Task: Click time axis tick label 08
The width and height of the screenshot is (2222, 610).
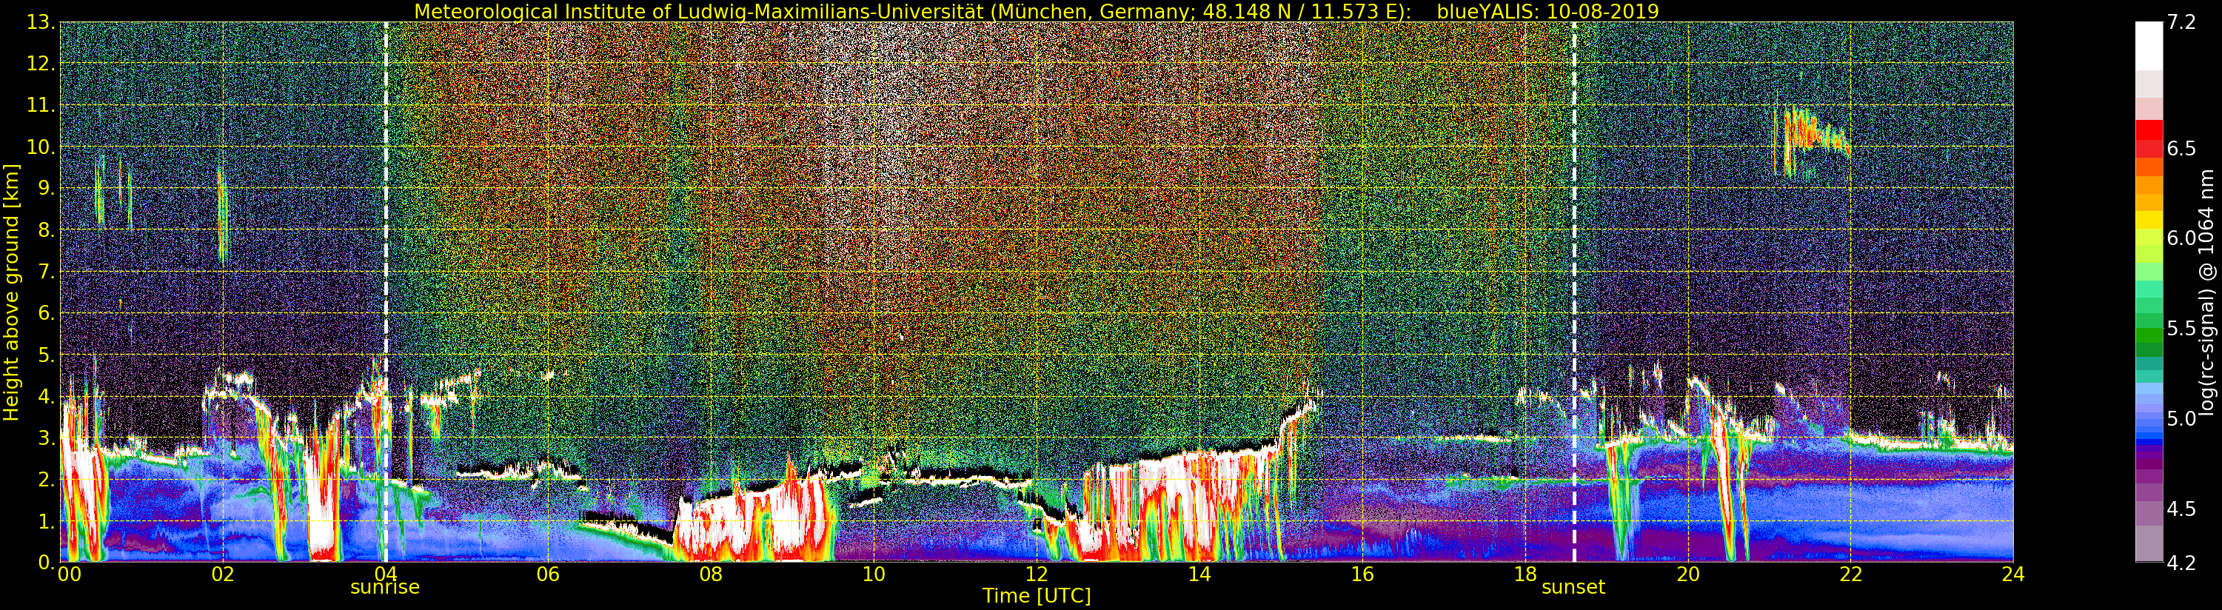Action: pos(711,574)
